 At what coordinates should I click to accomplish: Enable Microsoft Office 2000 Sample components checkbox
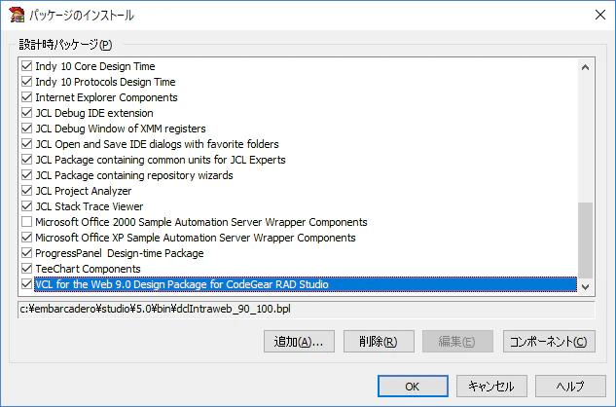pyautogui.click(x=26, y=222)
